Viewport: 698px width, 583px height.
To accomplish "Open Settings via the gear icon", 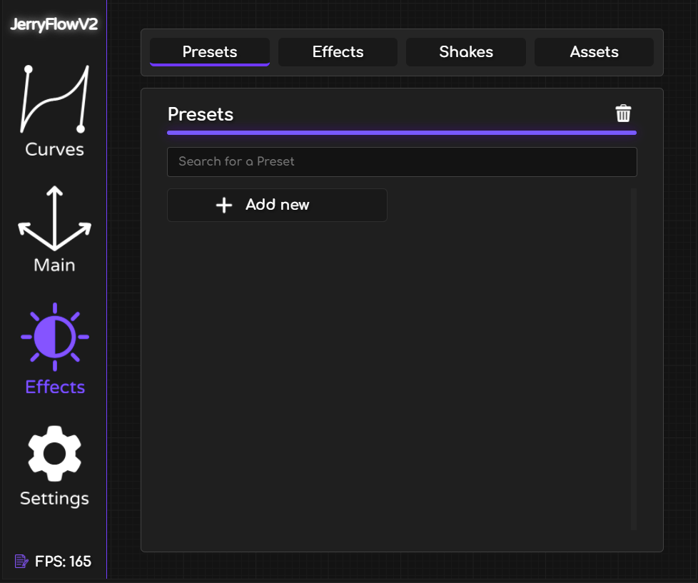I will tap(54, 453).
